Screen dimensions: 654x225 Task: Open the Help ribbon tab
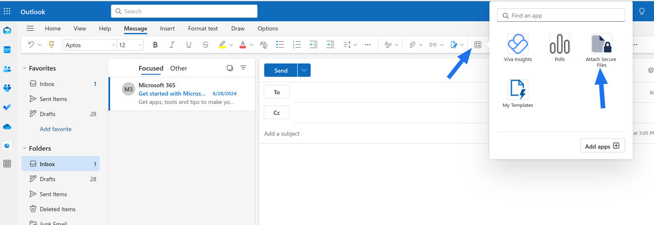click(105, 28)
